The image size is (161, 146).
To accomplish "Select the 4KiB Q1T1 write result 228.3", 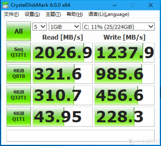I will (125, 117).
